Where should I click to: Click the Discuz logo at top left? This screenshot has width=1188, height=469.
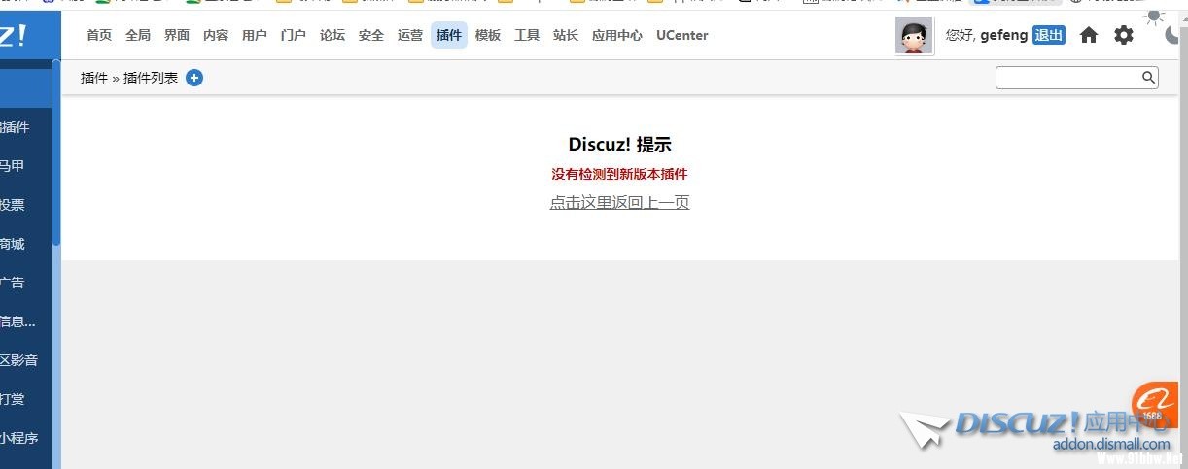14,35
